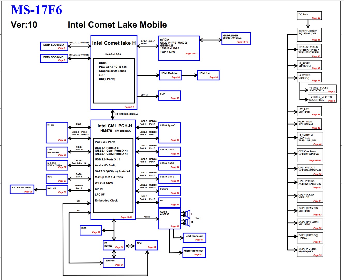Click the HDD block
This screenshot has width=344, height=280.
click(57, 179)
